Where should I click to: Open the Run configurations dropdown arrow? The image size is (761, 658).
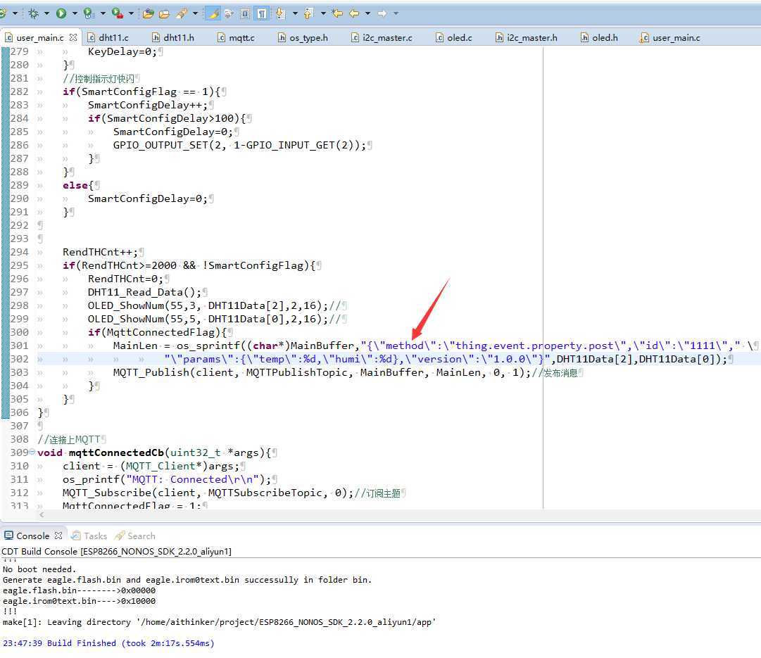(75, 13)
